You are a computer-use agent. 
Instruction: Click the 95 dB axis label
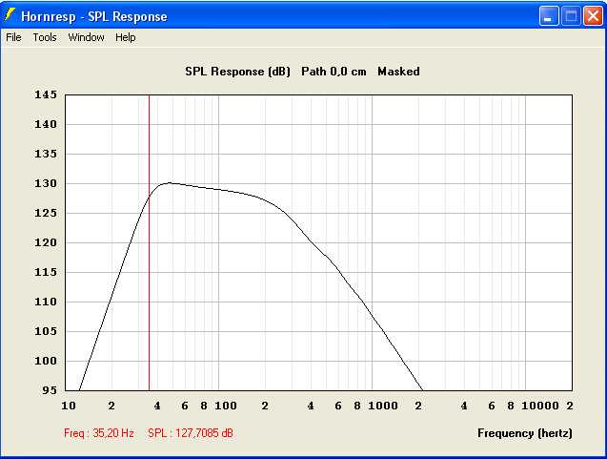click(x=50, y=390)
